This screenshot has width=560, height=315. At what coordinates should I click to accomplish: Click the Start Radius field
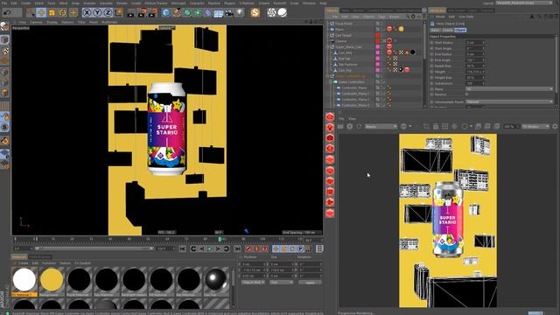click(x=475, y=43)
